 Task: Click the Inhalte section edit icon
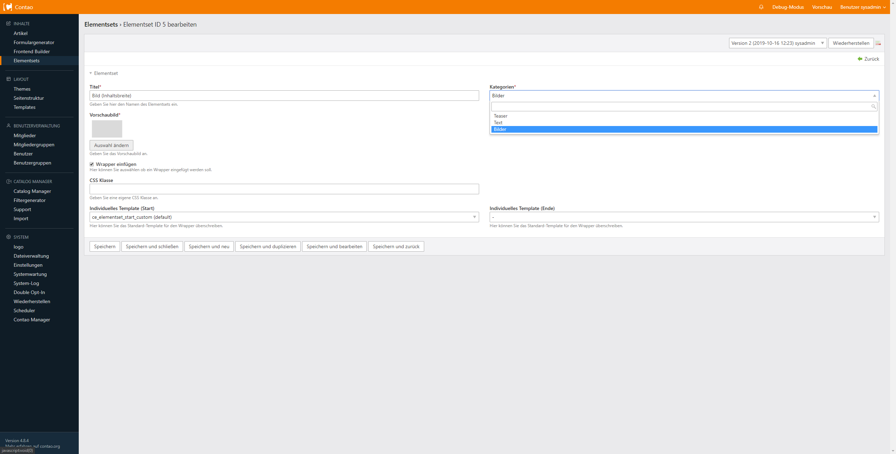click(x=9, y=23)
